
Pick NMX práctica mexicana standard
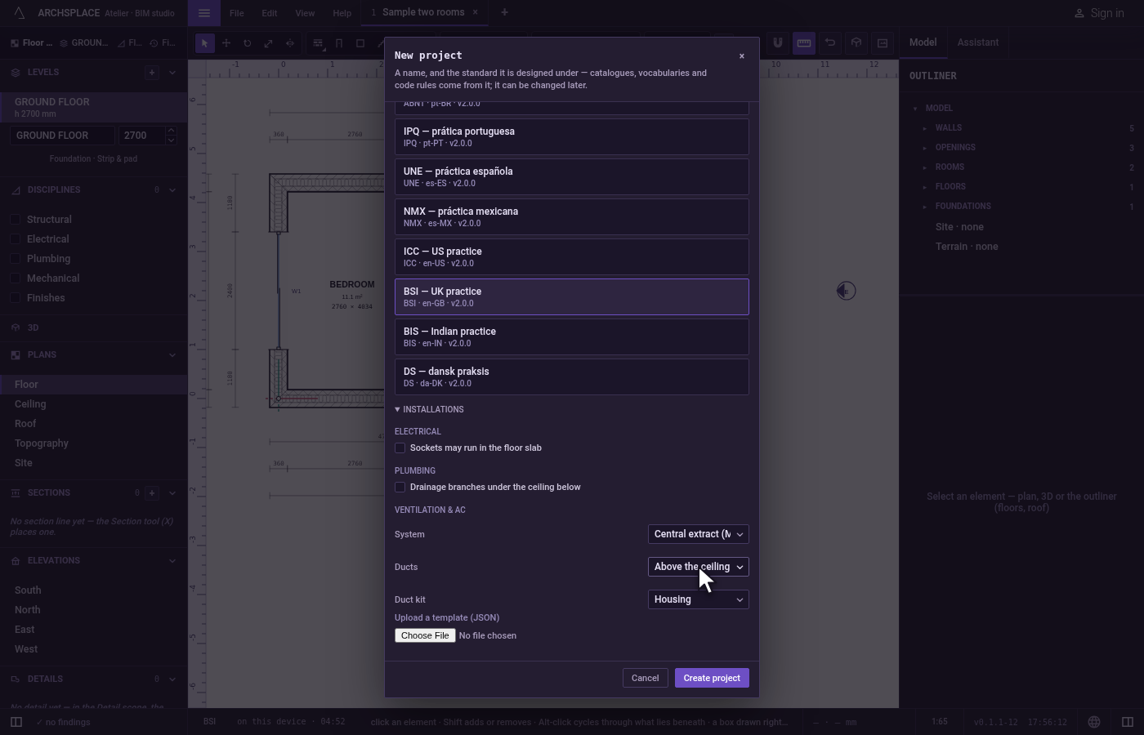571,216
